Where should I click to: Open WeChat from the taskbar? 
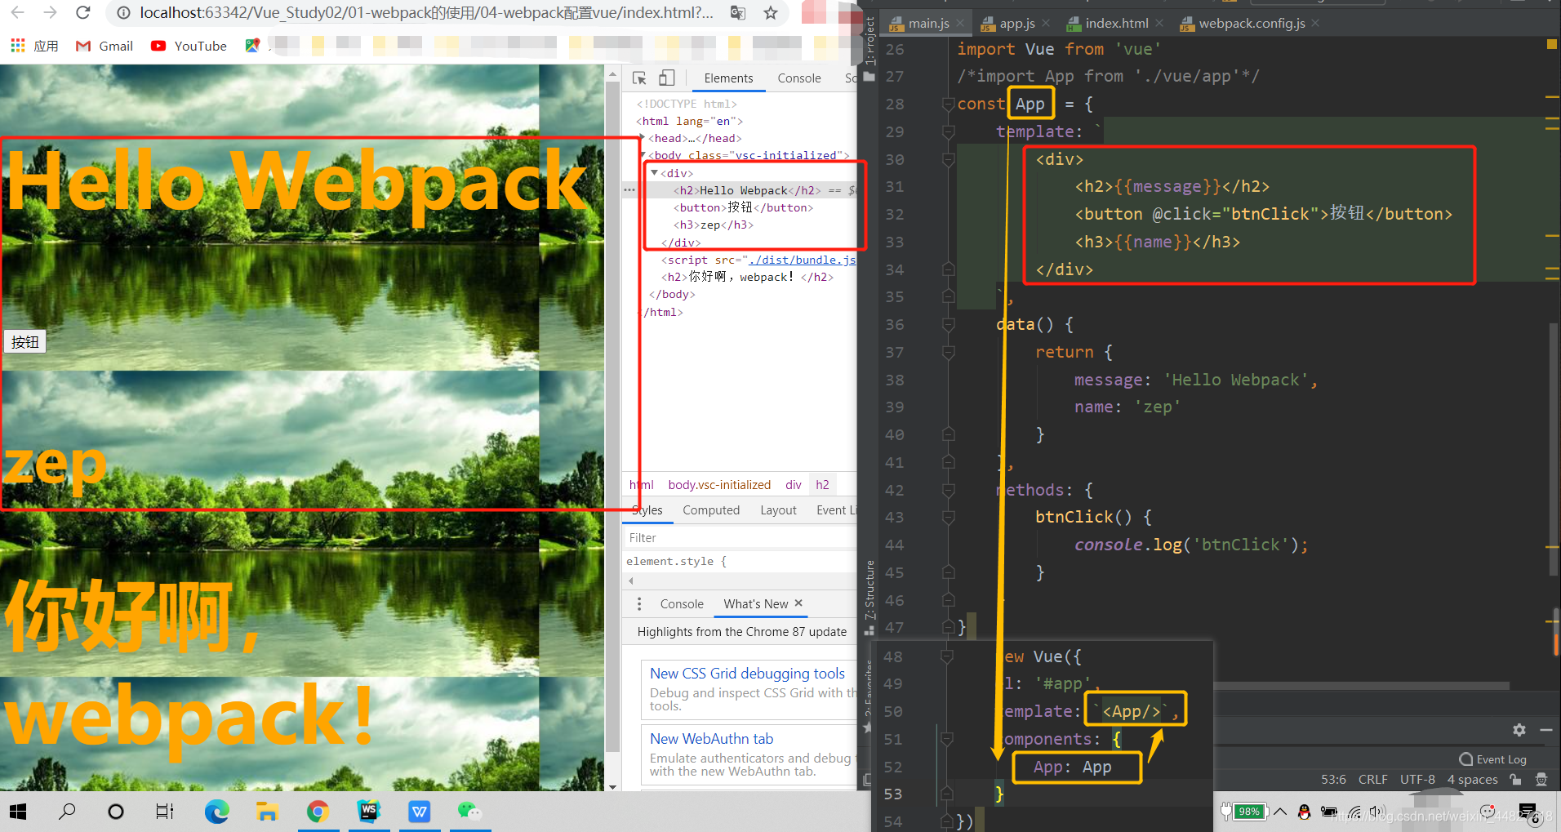(x=469, y=812)
